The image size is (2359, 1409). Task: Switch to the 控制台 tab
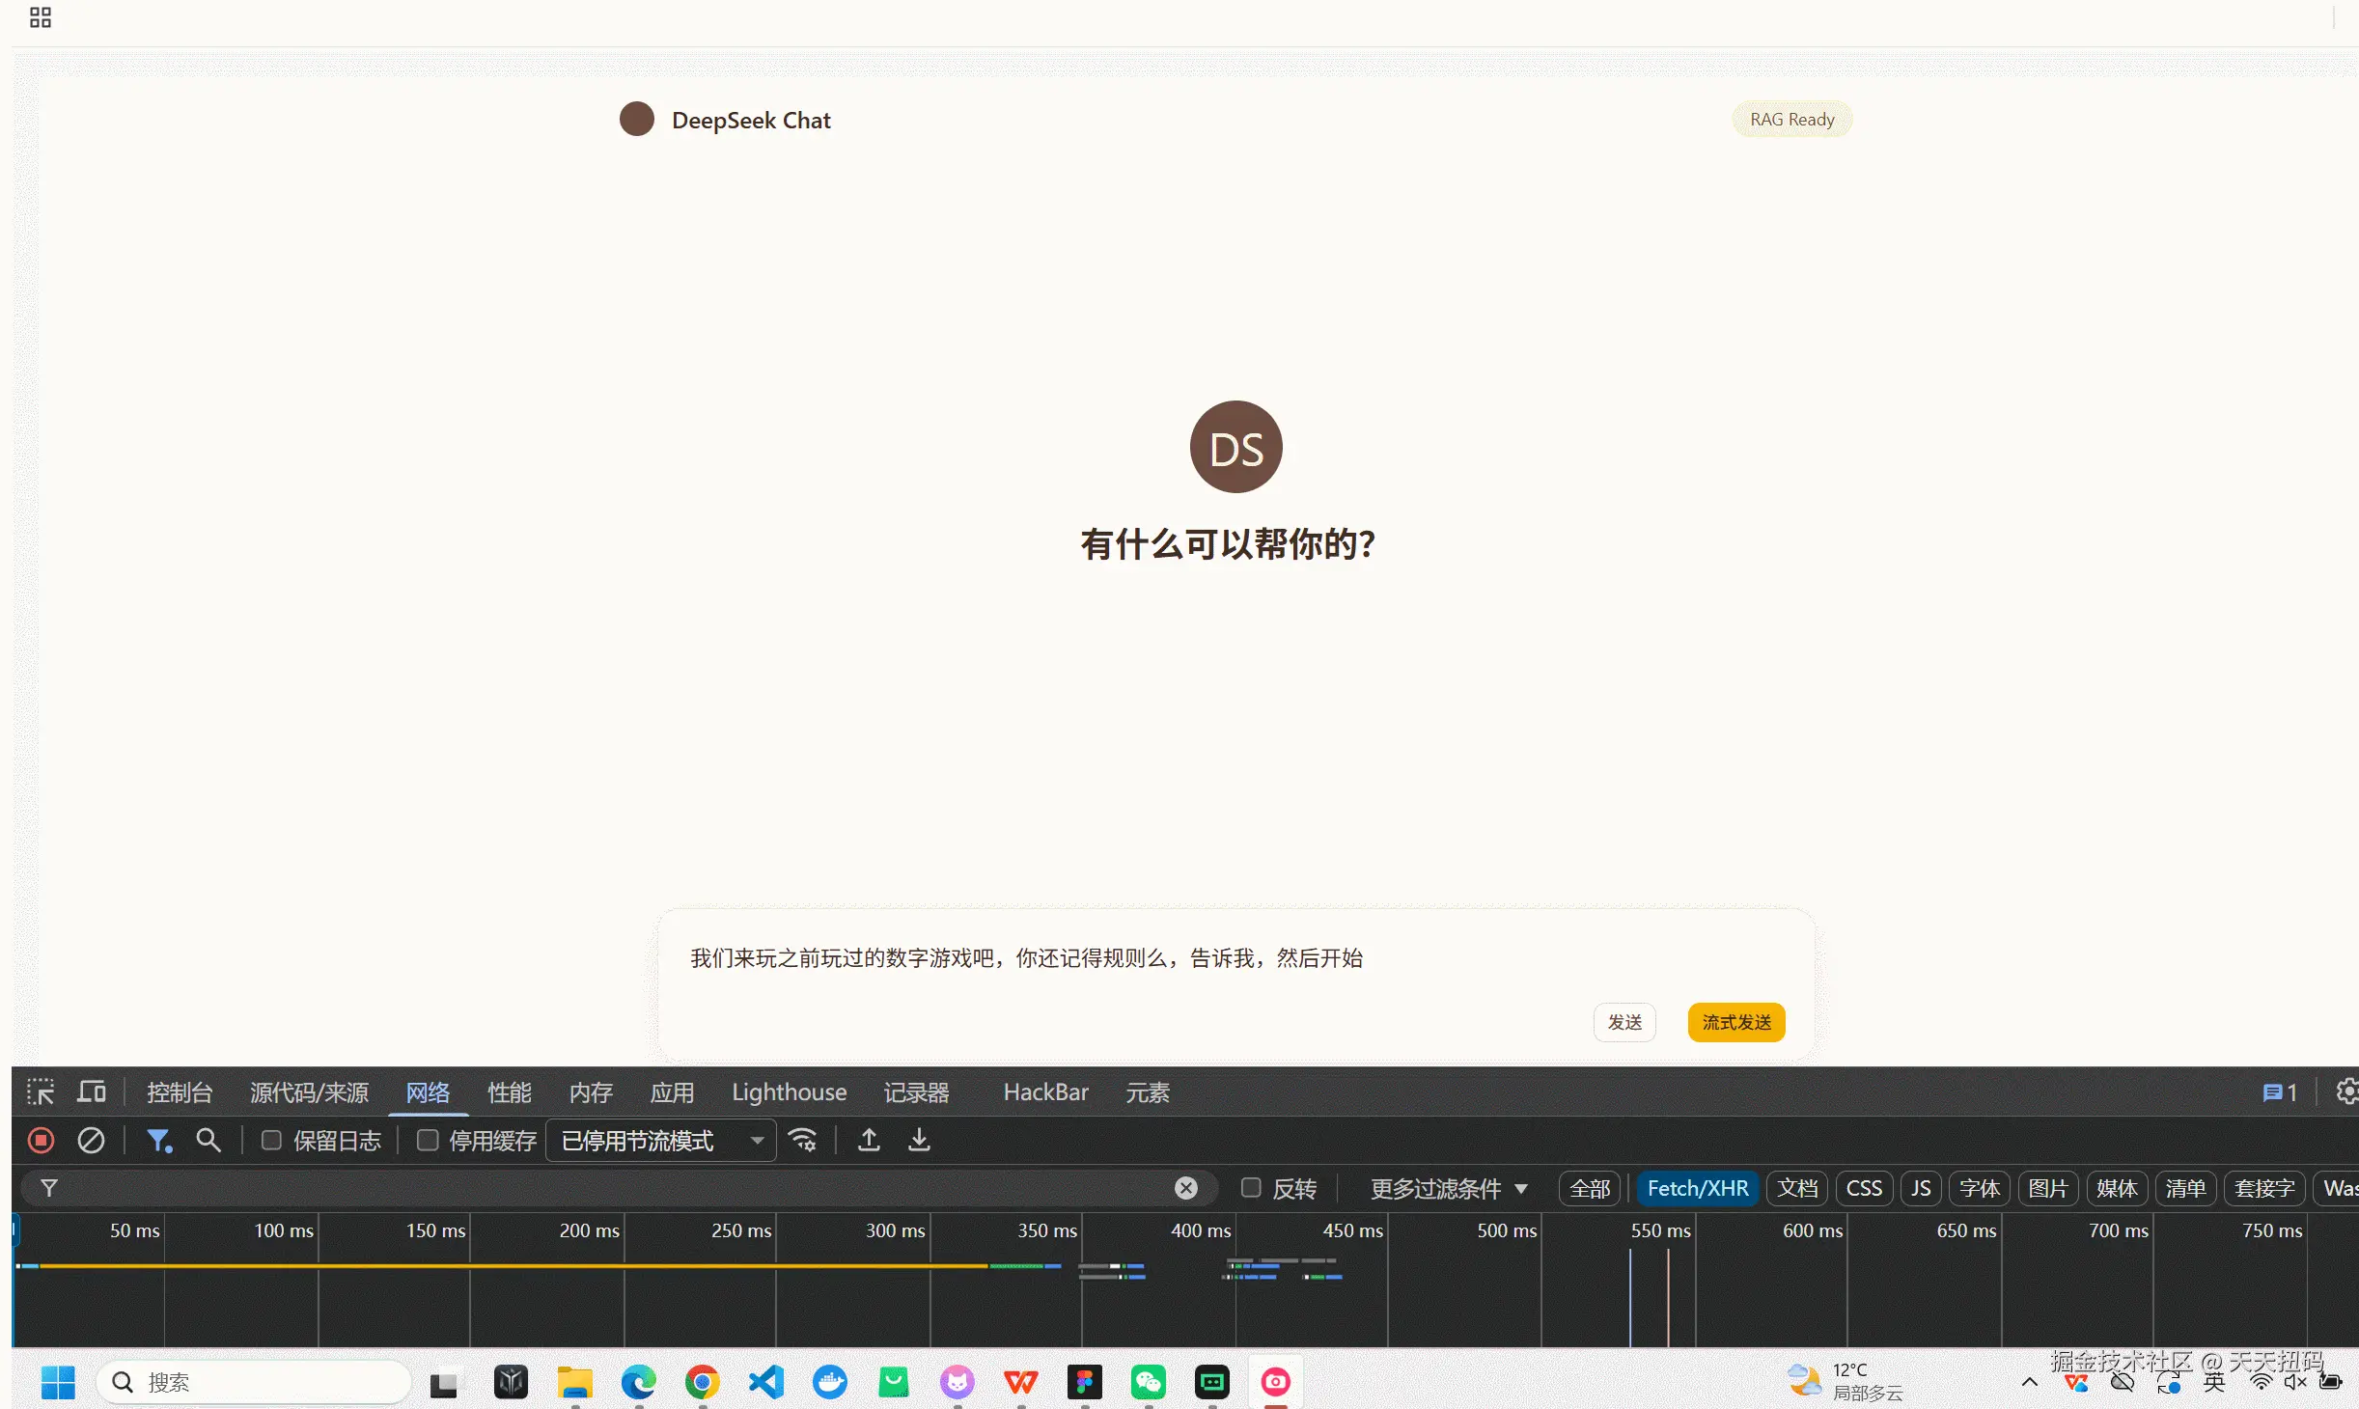coord(180,1092)
